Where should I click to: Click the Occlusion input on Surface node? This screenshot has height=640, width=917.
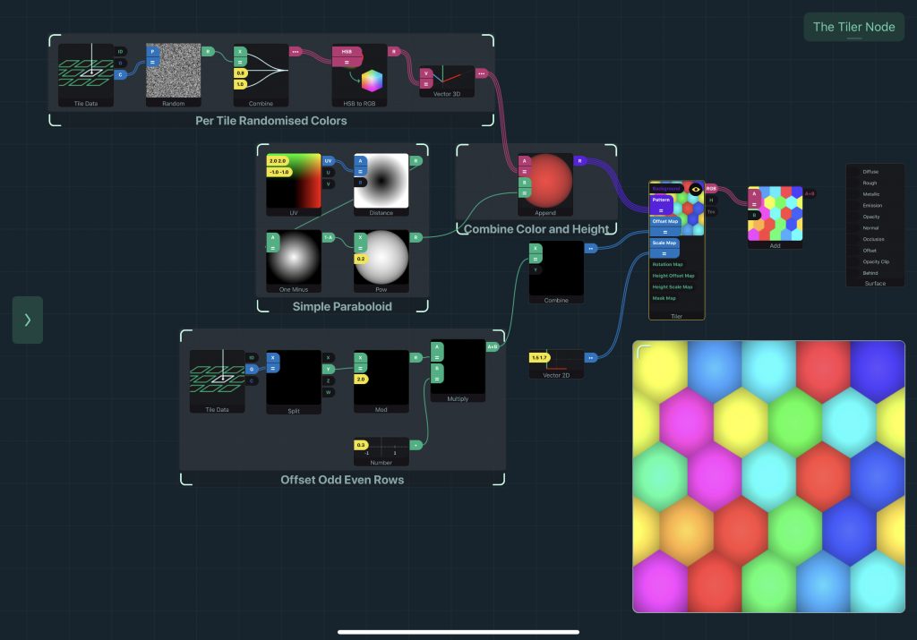[873, 239]
